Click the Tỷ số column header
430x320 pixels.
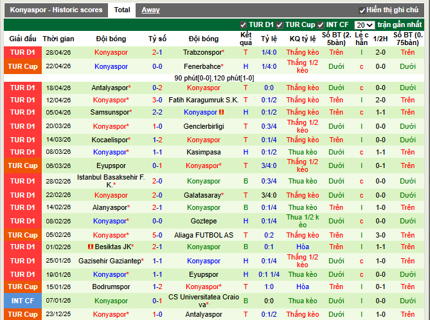click(x=157, y=39)
